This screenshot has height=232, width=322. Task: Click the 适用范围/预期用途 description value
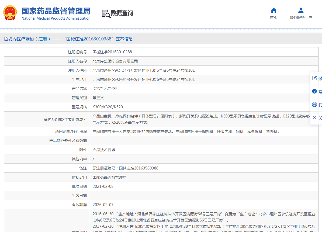pyautogui.click(x=186, y=131)
